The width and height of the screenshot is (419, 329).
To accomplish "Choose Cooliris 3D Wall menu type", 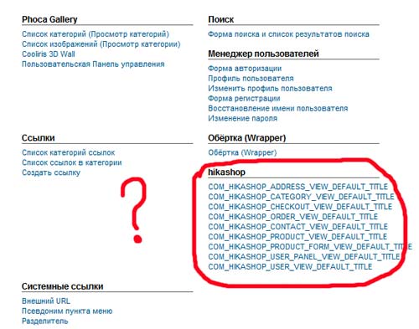I will click(x=49, y=54).
